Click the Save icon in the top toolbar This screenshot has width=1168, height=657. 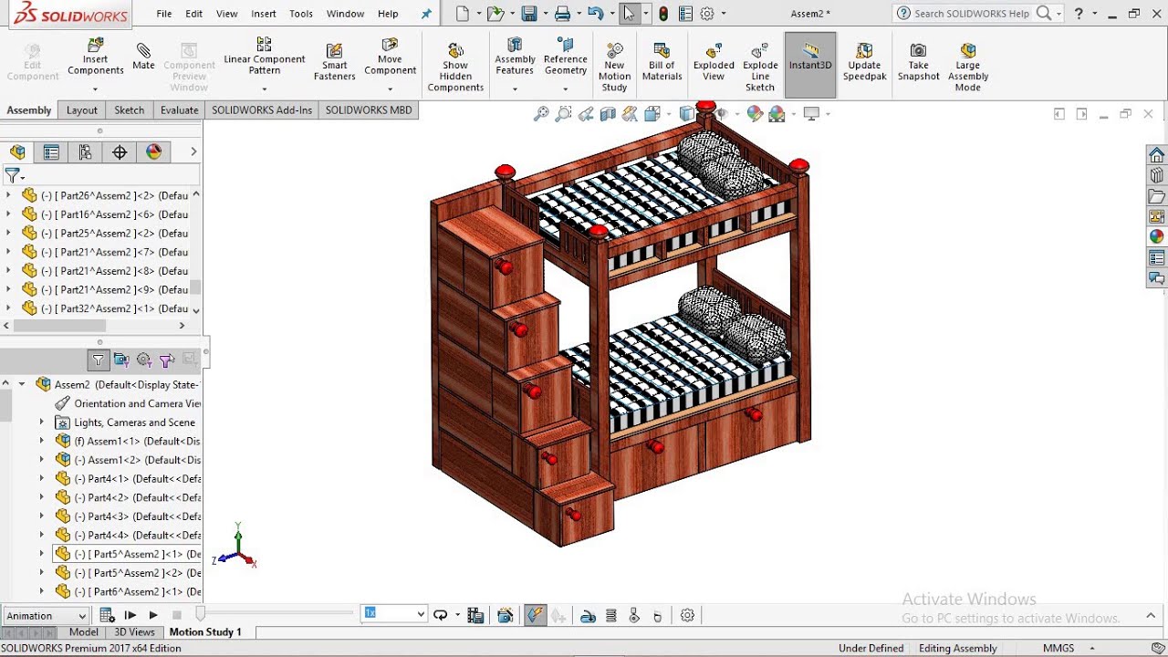529,14
